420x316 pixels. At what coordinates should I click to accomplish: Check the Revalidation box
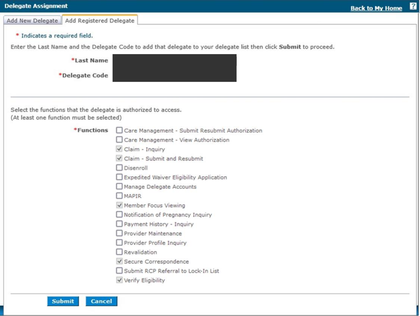click(x=119, y=251)
